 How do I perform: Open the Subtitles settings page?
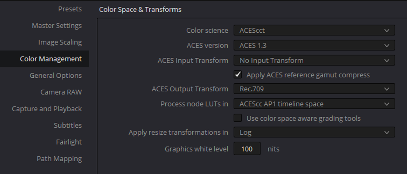point(68,126)
